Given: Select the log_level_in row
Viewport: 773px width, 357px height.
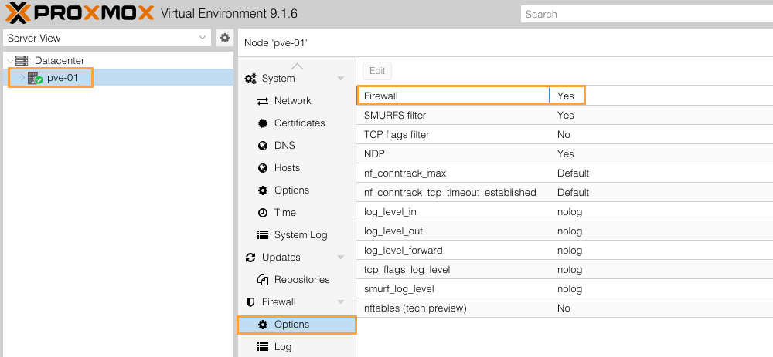Looking at the screenshot, I should pyautogui.click(x=564, y=212).
